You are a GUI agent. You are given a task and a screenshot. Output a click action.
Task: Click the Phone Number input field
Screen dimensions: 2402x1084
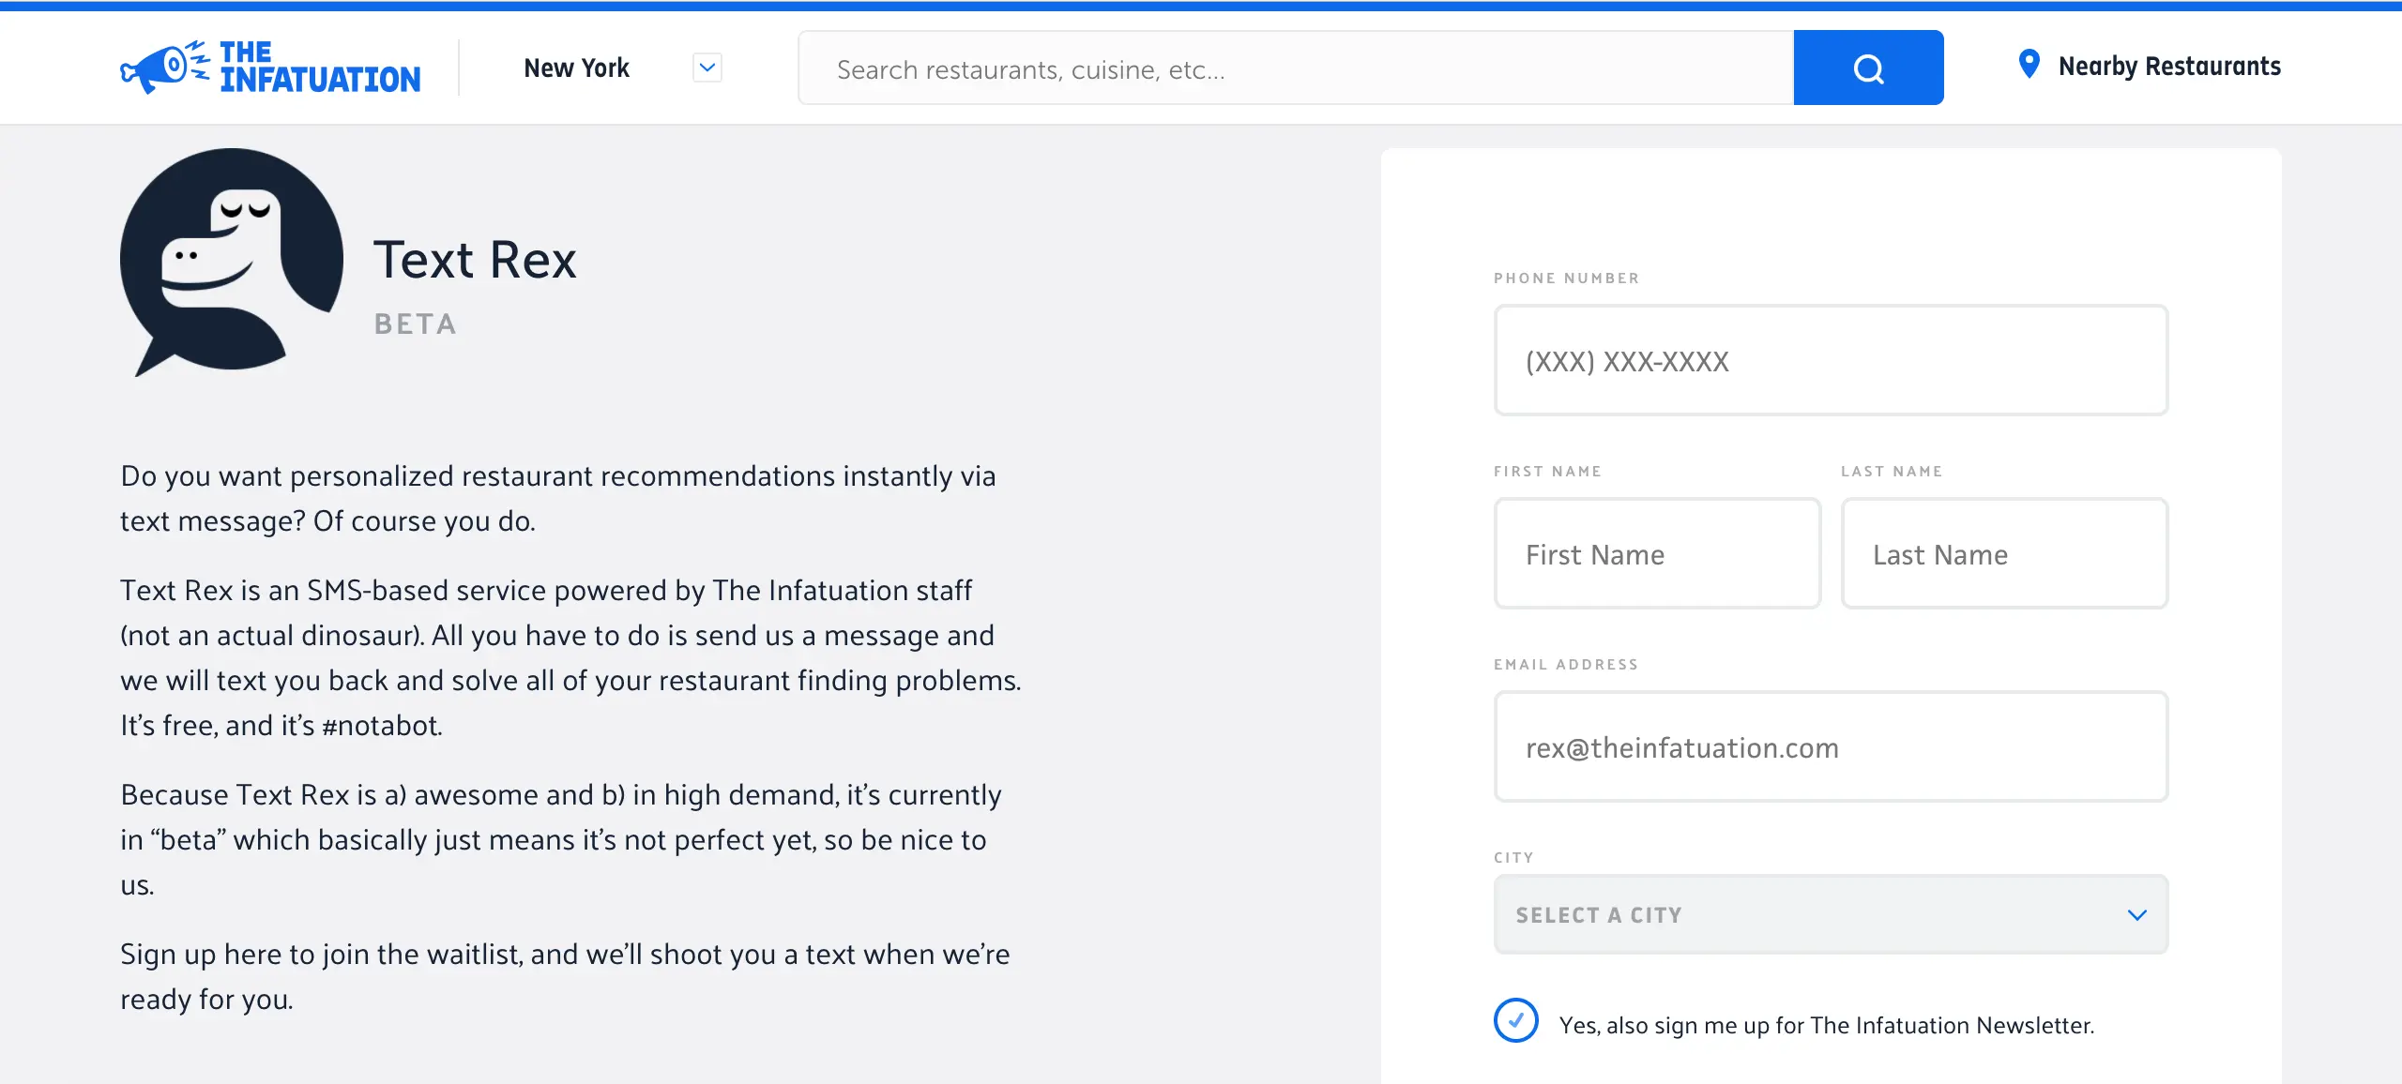point(1831,360)
